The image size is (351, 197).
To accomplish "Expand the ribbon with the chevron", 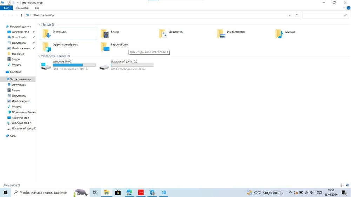I will tap(344, 8).
